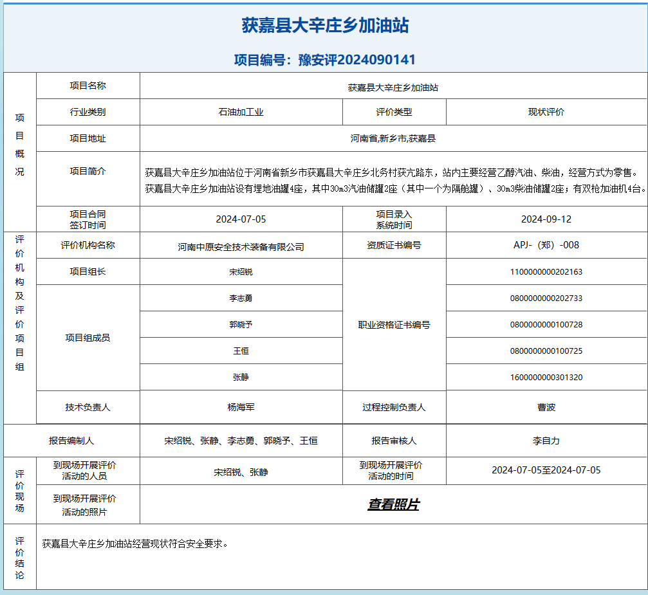Select certificate number 0800000000202733
The width and height of the screenshot is (648, 595).
(x=546, y=298)
